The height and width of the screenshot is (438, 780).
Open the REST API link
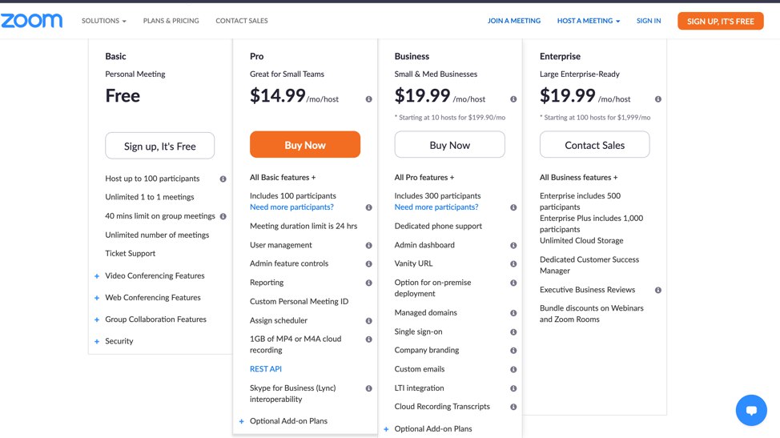coord(266,369)
